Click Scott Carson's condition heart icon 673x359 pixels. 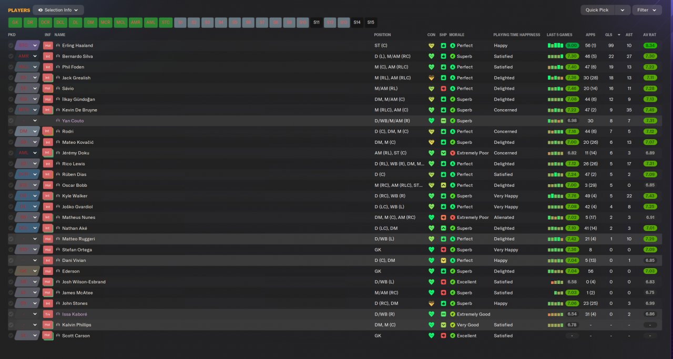[431, 336]
